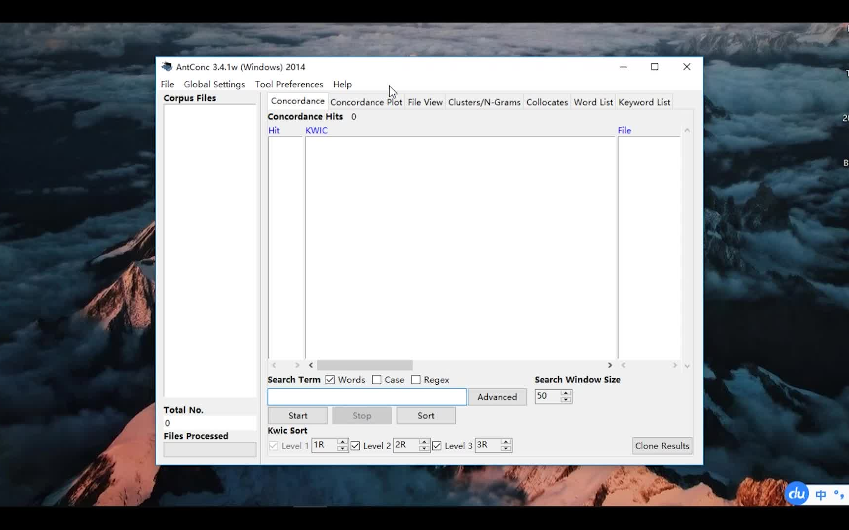Open the Help menu
The height and width of the screenshot is (530, 849).
pos(342,84)
